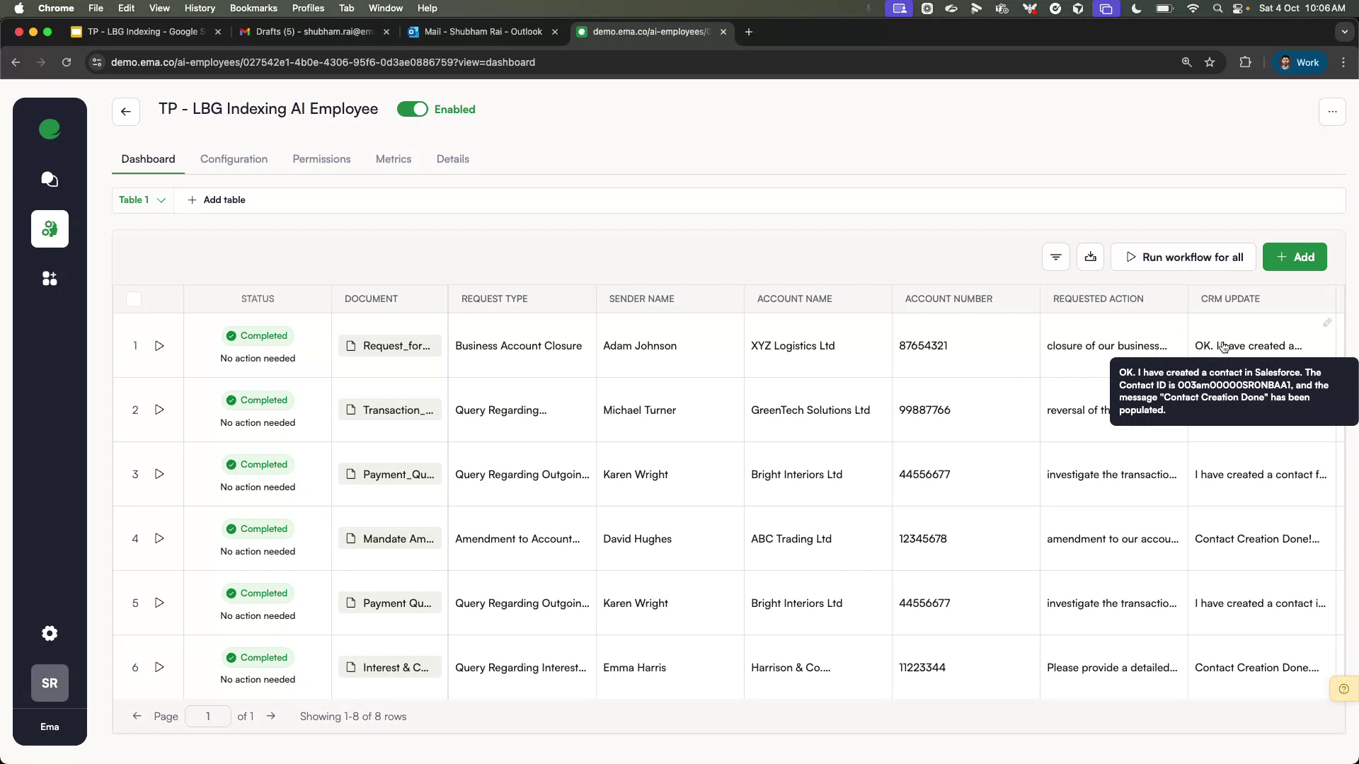Check the select-all checkbox in the table header
The height and width of the screenshot is (764, 1359).
(x=133, y=299)
